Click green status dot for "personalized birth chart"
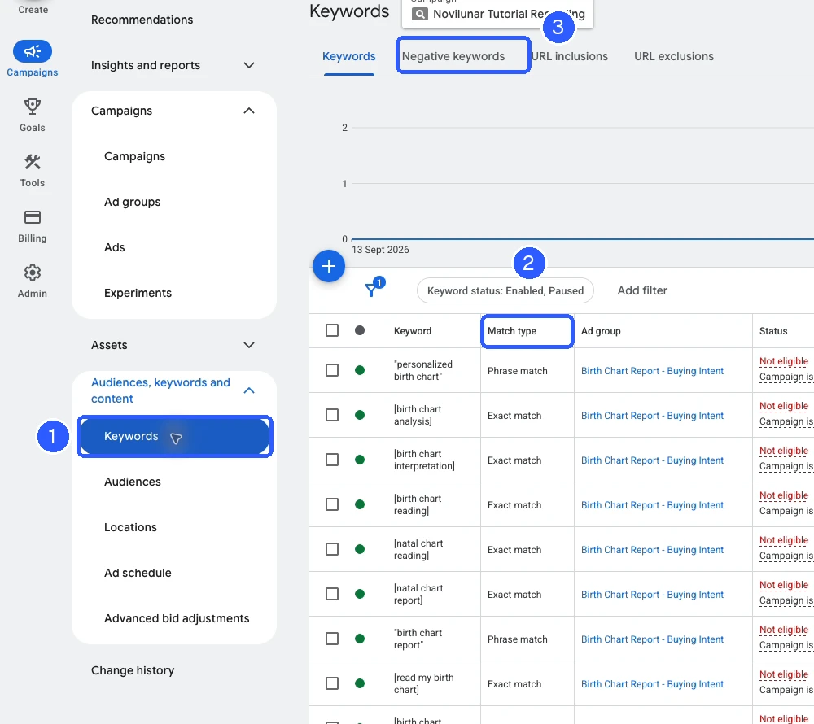This screenshot has height=724, width=814. point(360,370)
